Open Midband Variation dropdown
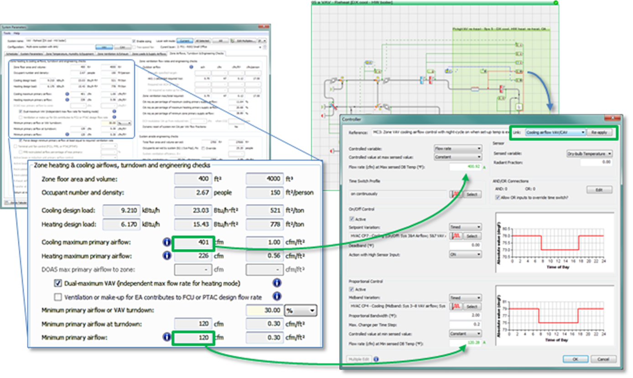Screen dimensions: 633x378 click(465, 298)
